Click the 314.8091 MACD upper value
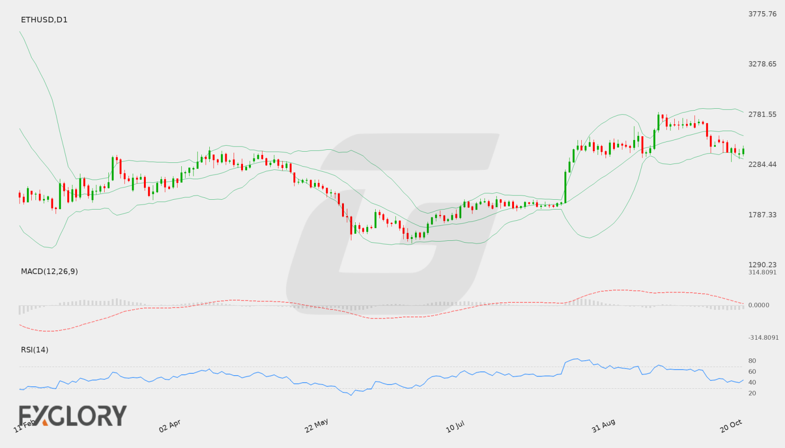Screen dimensions: 785x448 click(763, 272)
